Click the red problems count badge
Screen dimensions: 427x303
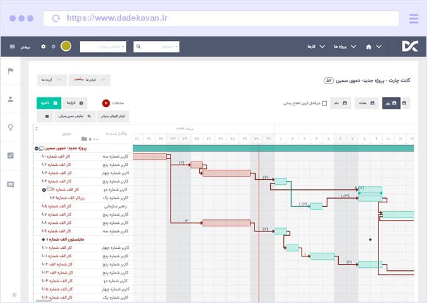106,102
